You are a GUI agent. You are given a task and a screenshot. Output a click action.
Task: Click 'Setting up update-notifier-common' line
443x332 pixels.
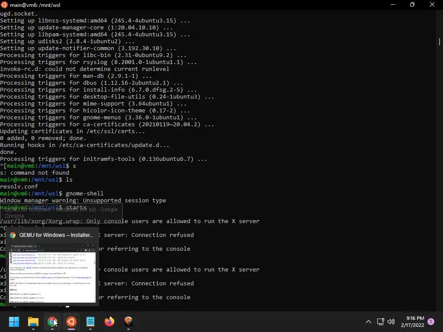(x=88, y=48)
